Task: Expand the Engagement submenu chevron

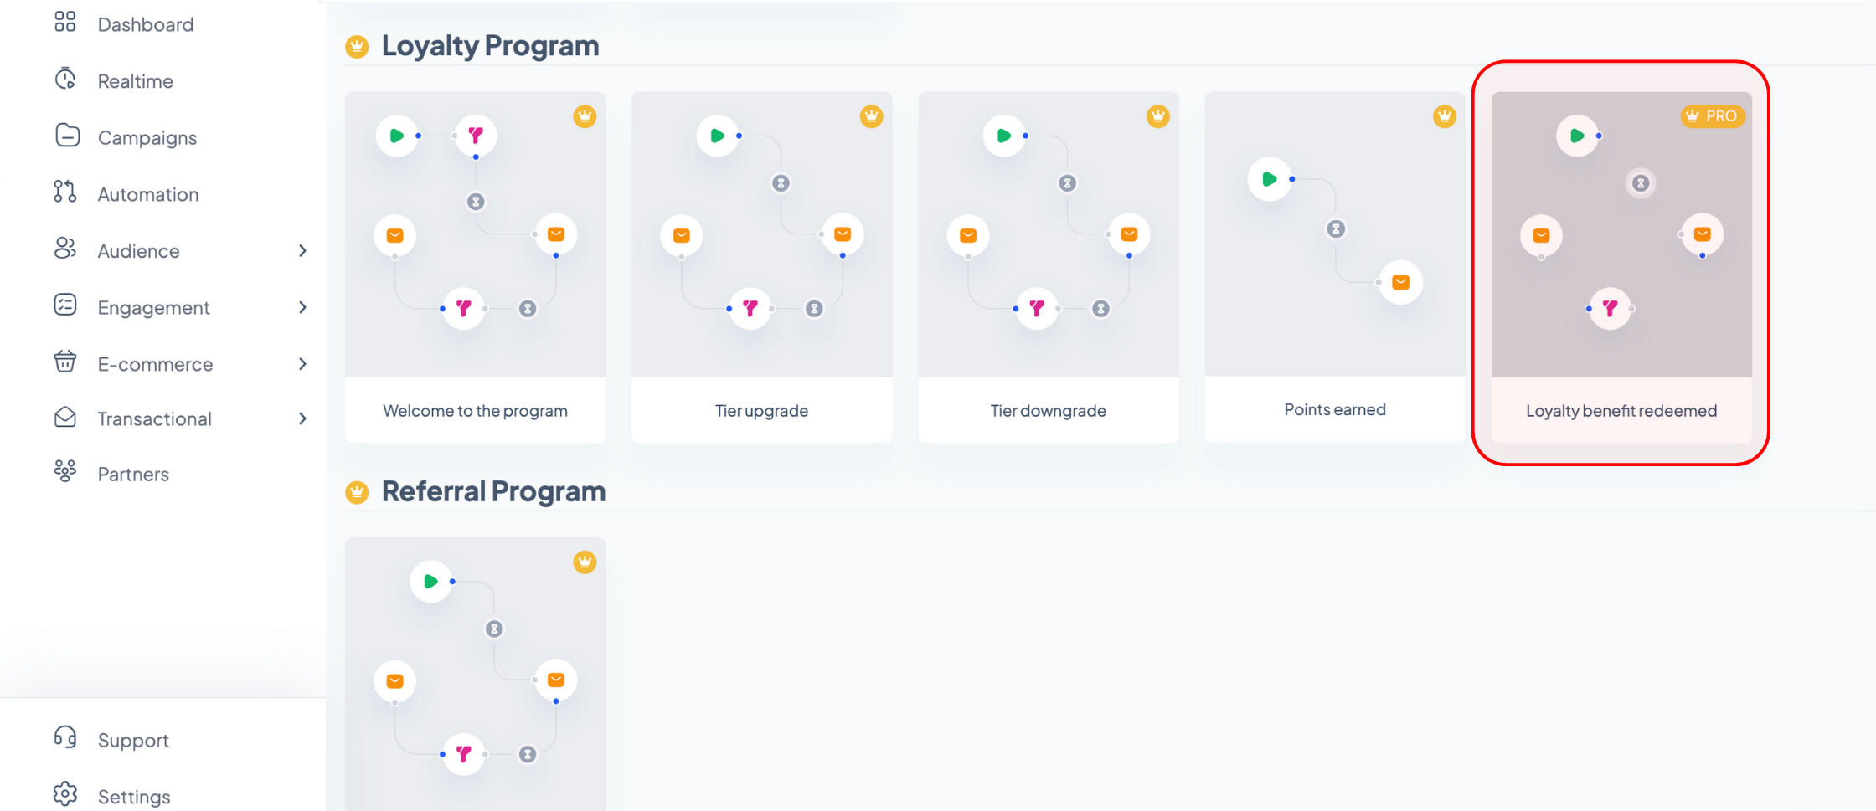Action: (302, 308)
